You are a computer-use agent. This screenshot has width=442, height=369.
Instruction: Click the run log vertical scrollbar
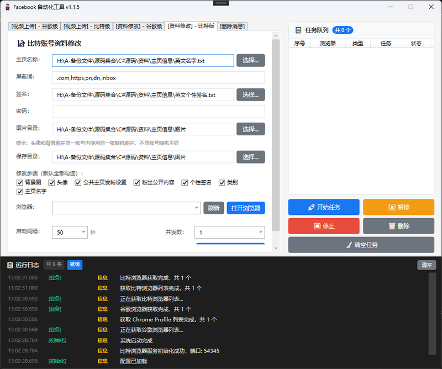tap(432, 313)
